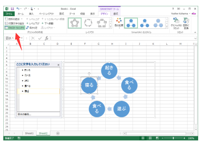Screen dimensions: 200x143
Task: Click グラフィックのリセット (Reset Graphic)
Action: coord(176,24)
